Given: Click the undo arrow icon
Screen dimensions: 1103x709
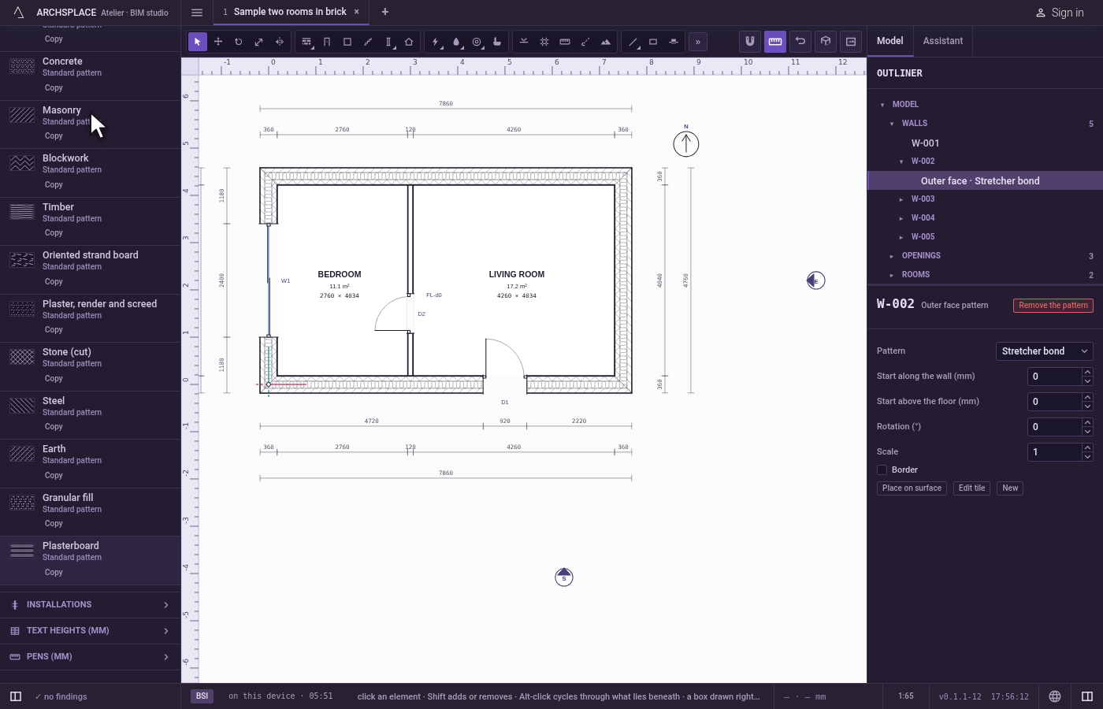Looking at the screenshot, I should click(800, 42).
